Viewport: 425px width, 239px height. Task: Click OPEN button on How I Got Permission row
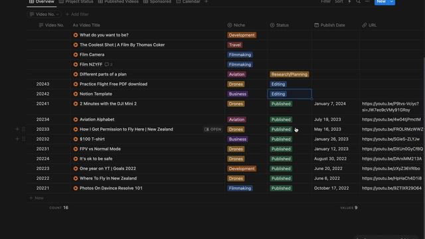[x=212, y=129]
